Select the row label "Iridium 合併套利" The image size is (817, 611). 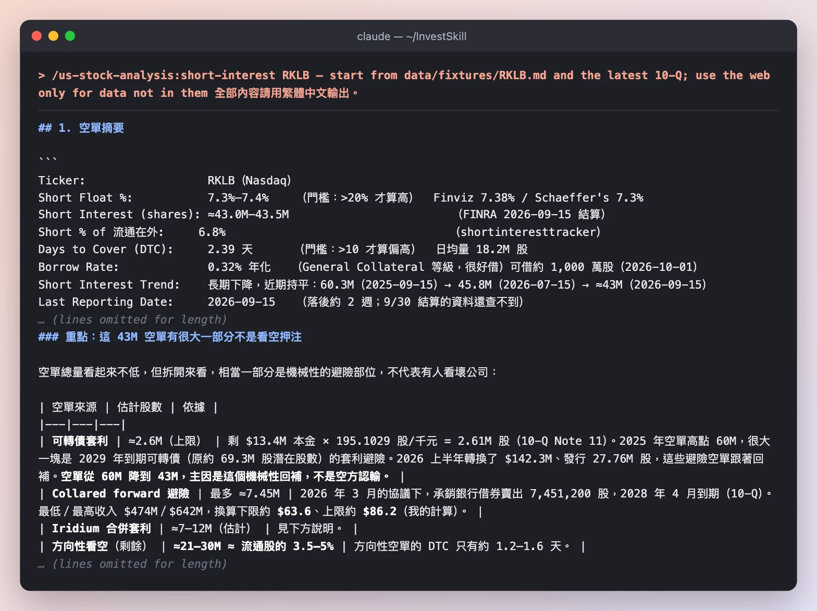tap(102, 529)
